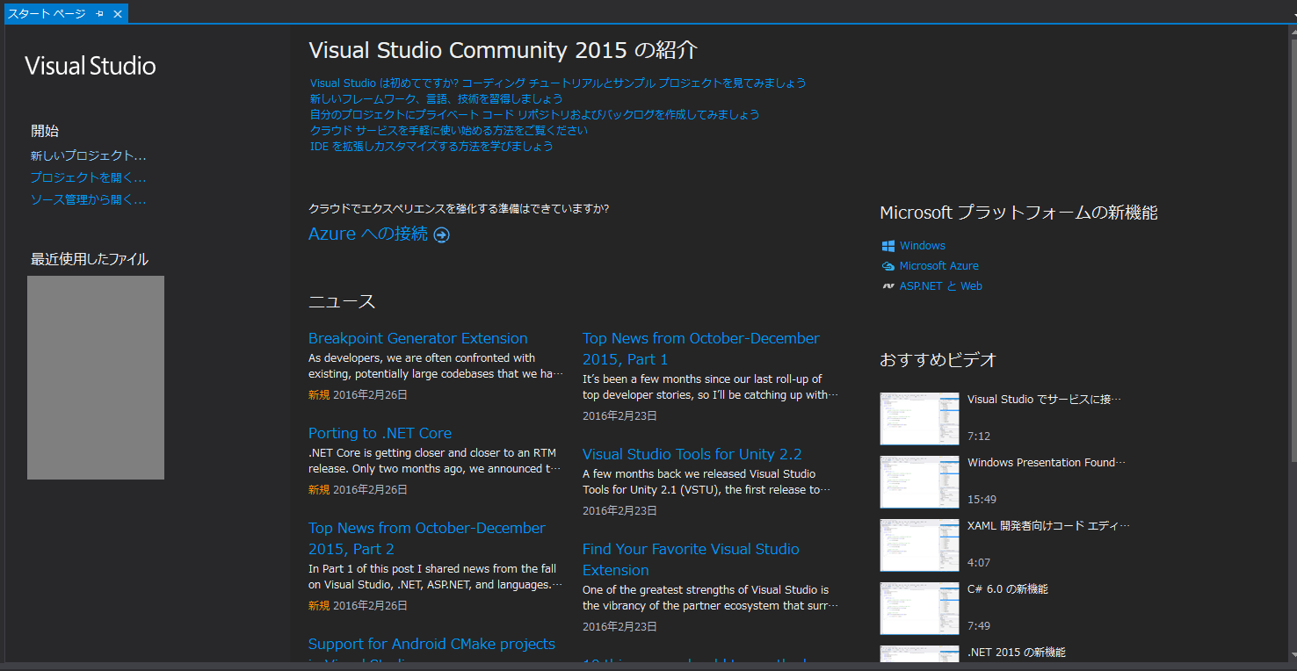Open the Windows platform link
Viewport: 1297px width, 671px height.
(x=923, y=246)
